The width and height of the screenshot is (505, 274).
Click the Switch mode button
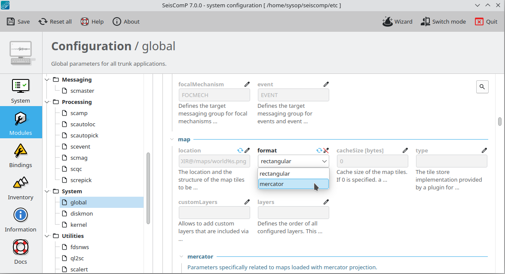point(443,21)
